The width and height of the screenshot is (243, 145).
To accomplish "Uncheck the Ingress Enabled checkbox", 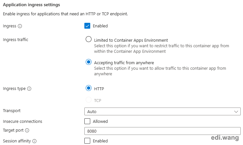I will pos(87,26).
